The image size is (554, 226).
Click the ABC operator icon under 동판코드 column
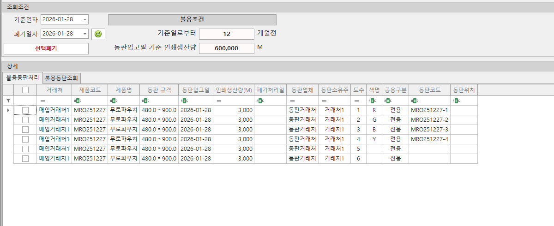coord(414,101)
